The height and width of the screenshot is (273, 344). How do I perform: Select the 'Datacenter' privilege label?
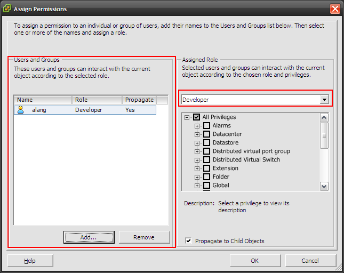coord(227,134)
